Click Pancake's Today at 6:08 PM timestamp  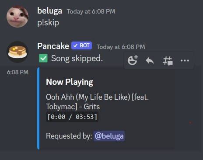[x=121, y=47]
